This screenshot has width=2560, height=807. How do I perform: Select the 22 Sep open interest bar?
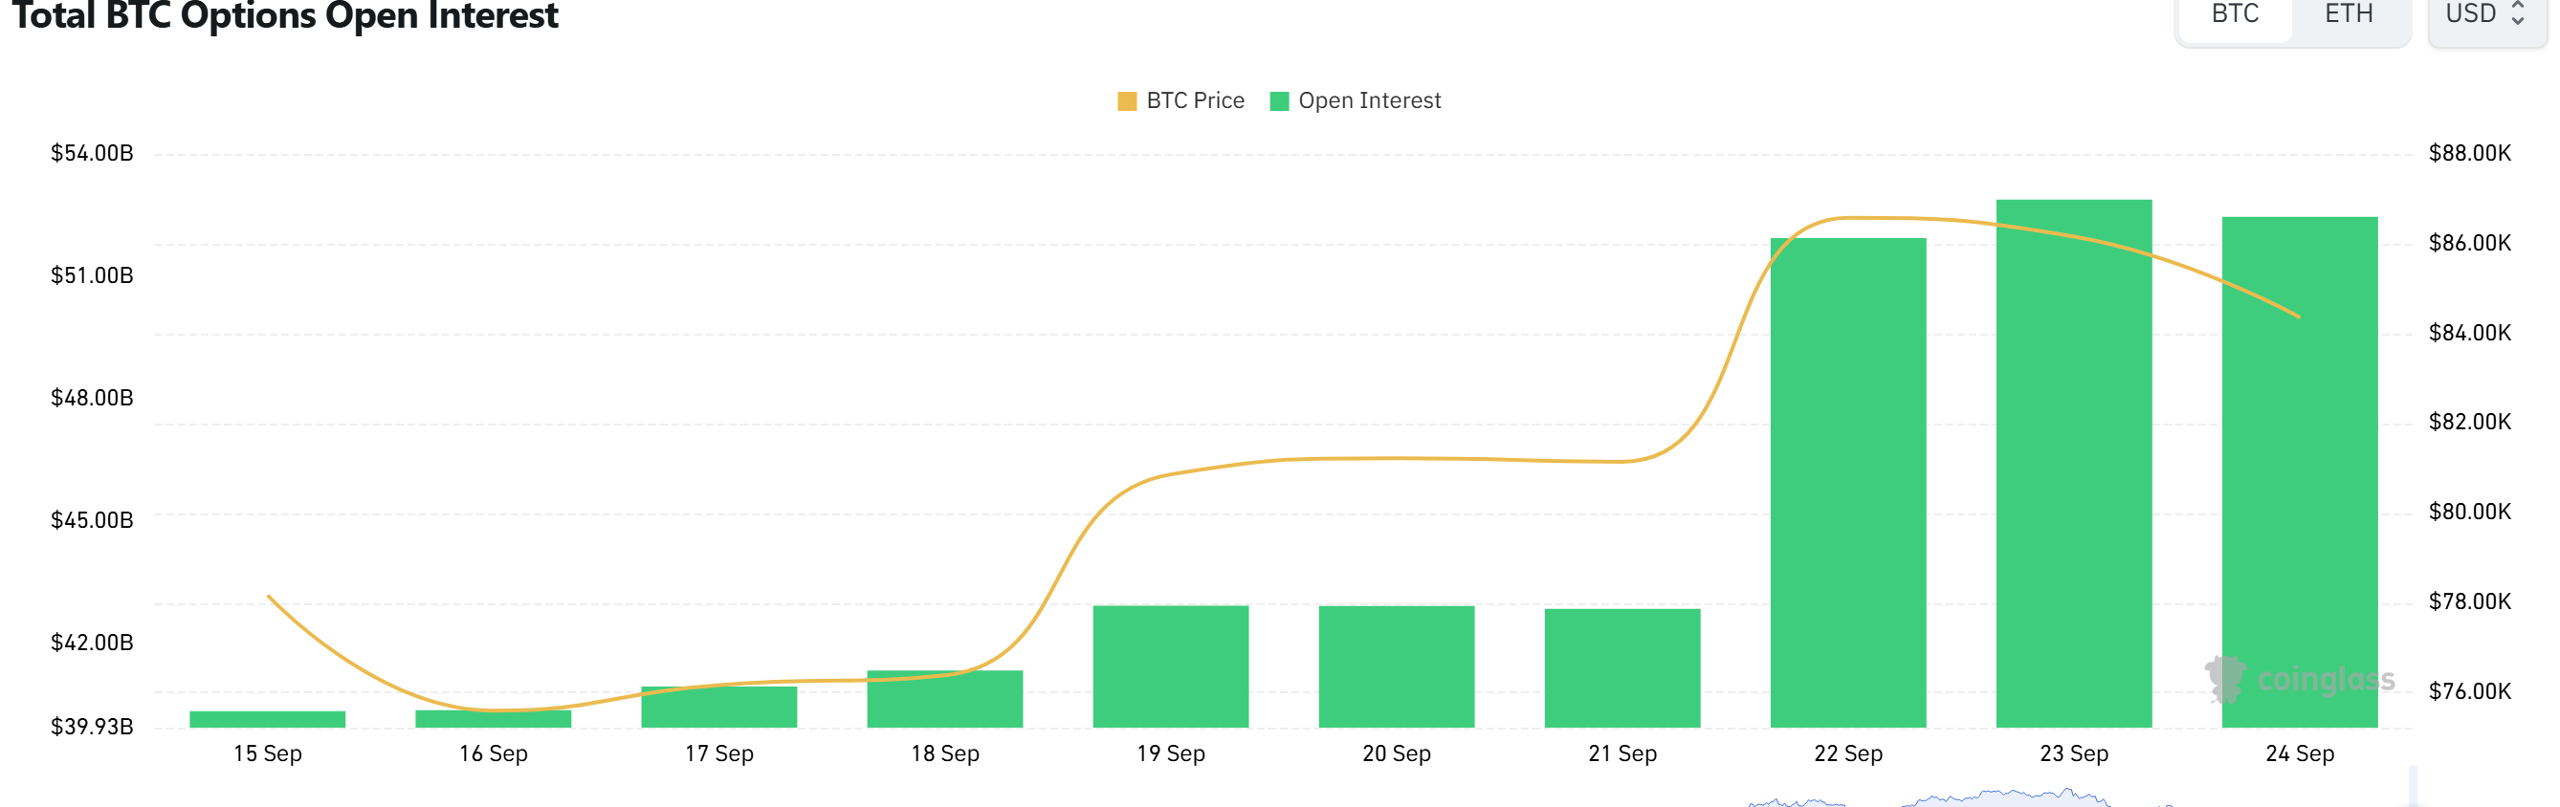1848,483
